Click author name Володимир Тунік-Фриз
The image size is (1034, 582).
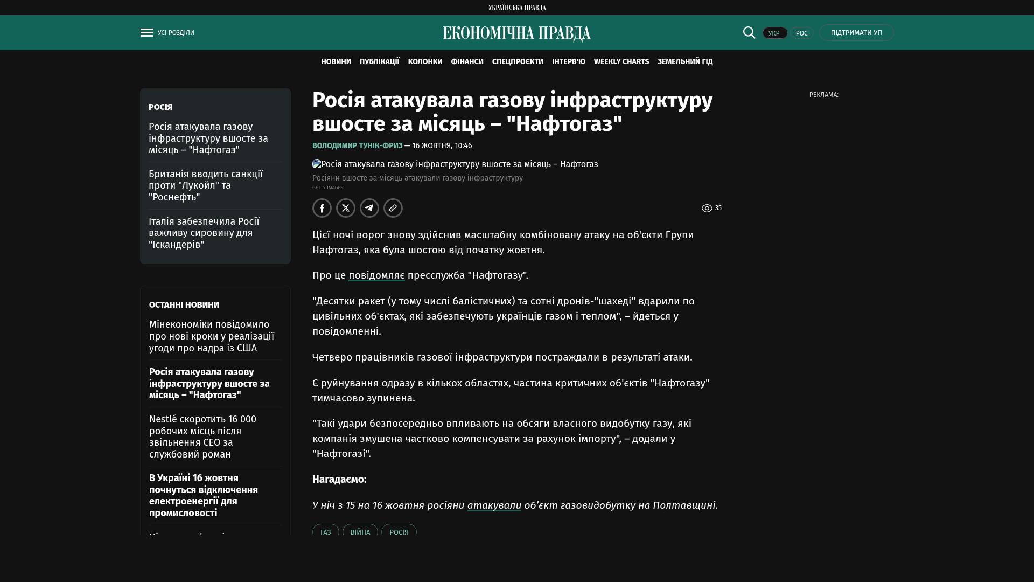point(357,146)
